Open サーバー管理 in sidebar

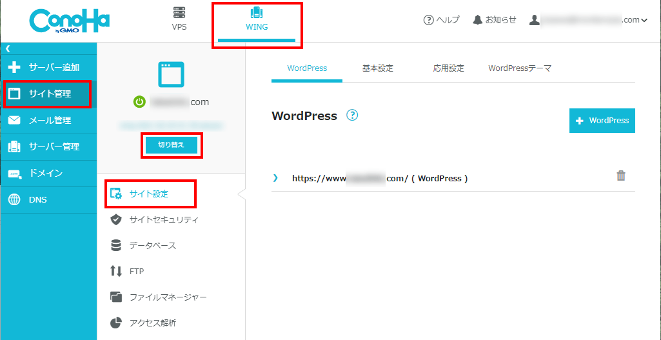pyautogui.click(x=48, y=147)
